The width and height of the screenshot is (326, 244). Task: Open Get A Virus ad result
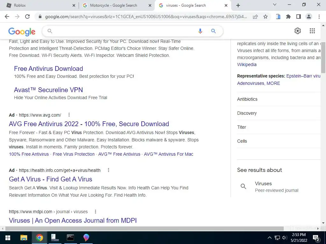pyautogui.click(x=51, y=179)
